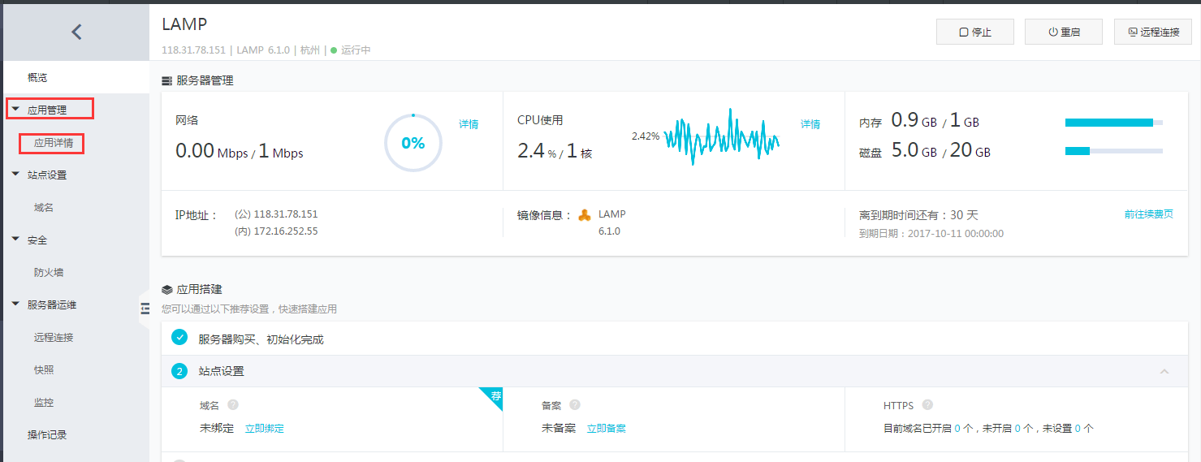Collapse the 安全 sidebar group
This screenshot has height=462, width=1201.
(x=16, y=240)
